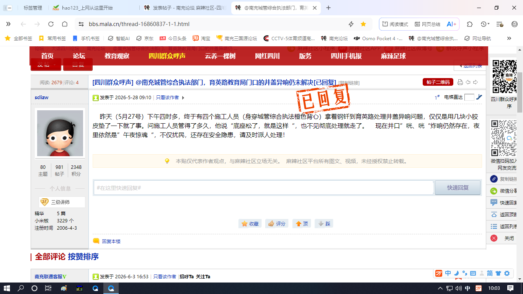523x294 pixels.
Task: Open a new browser tab
Action: [328, 8]
